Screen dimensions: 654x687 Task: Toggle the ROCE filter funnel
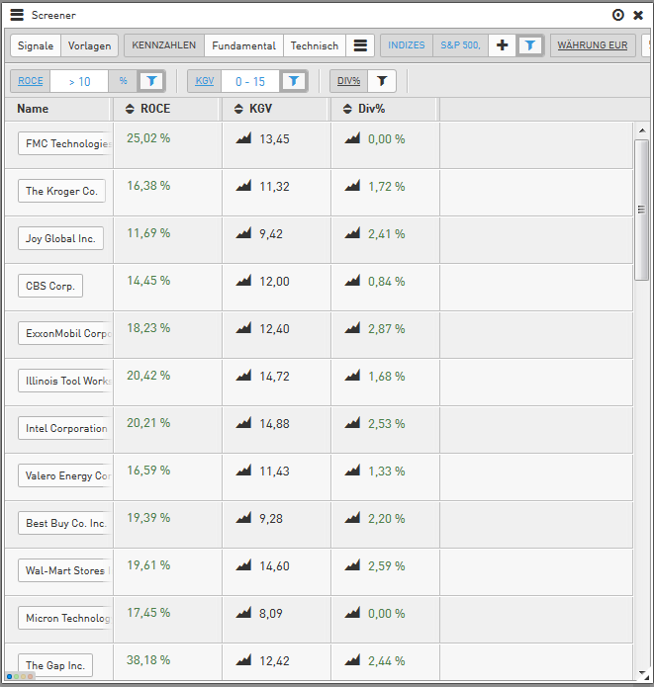click(151, 81)
